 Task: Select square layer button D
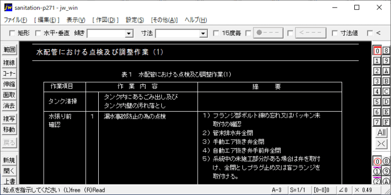(386, 102)
